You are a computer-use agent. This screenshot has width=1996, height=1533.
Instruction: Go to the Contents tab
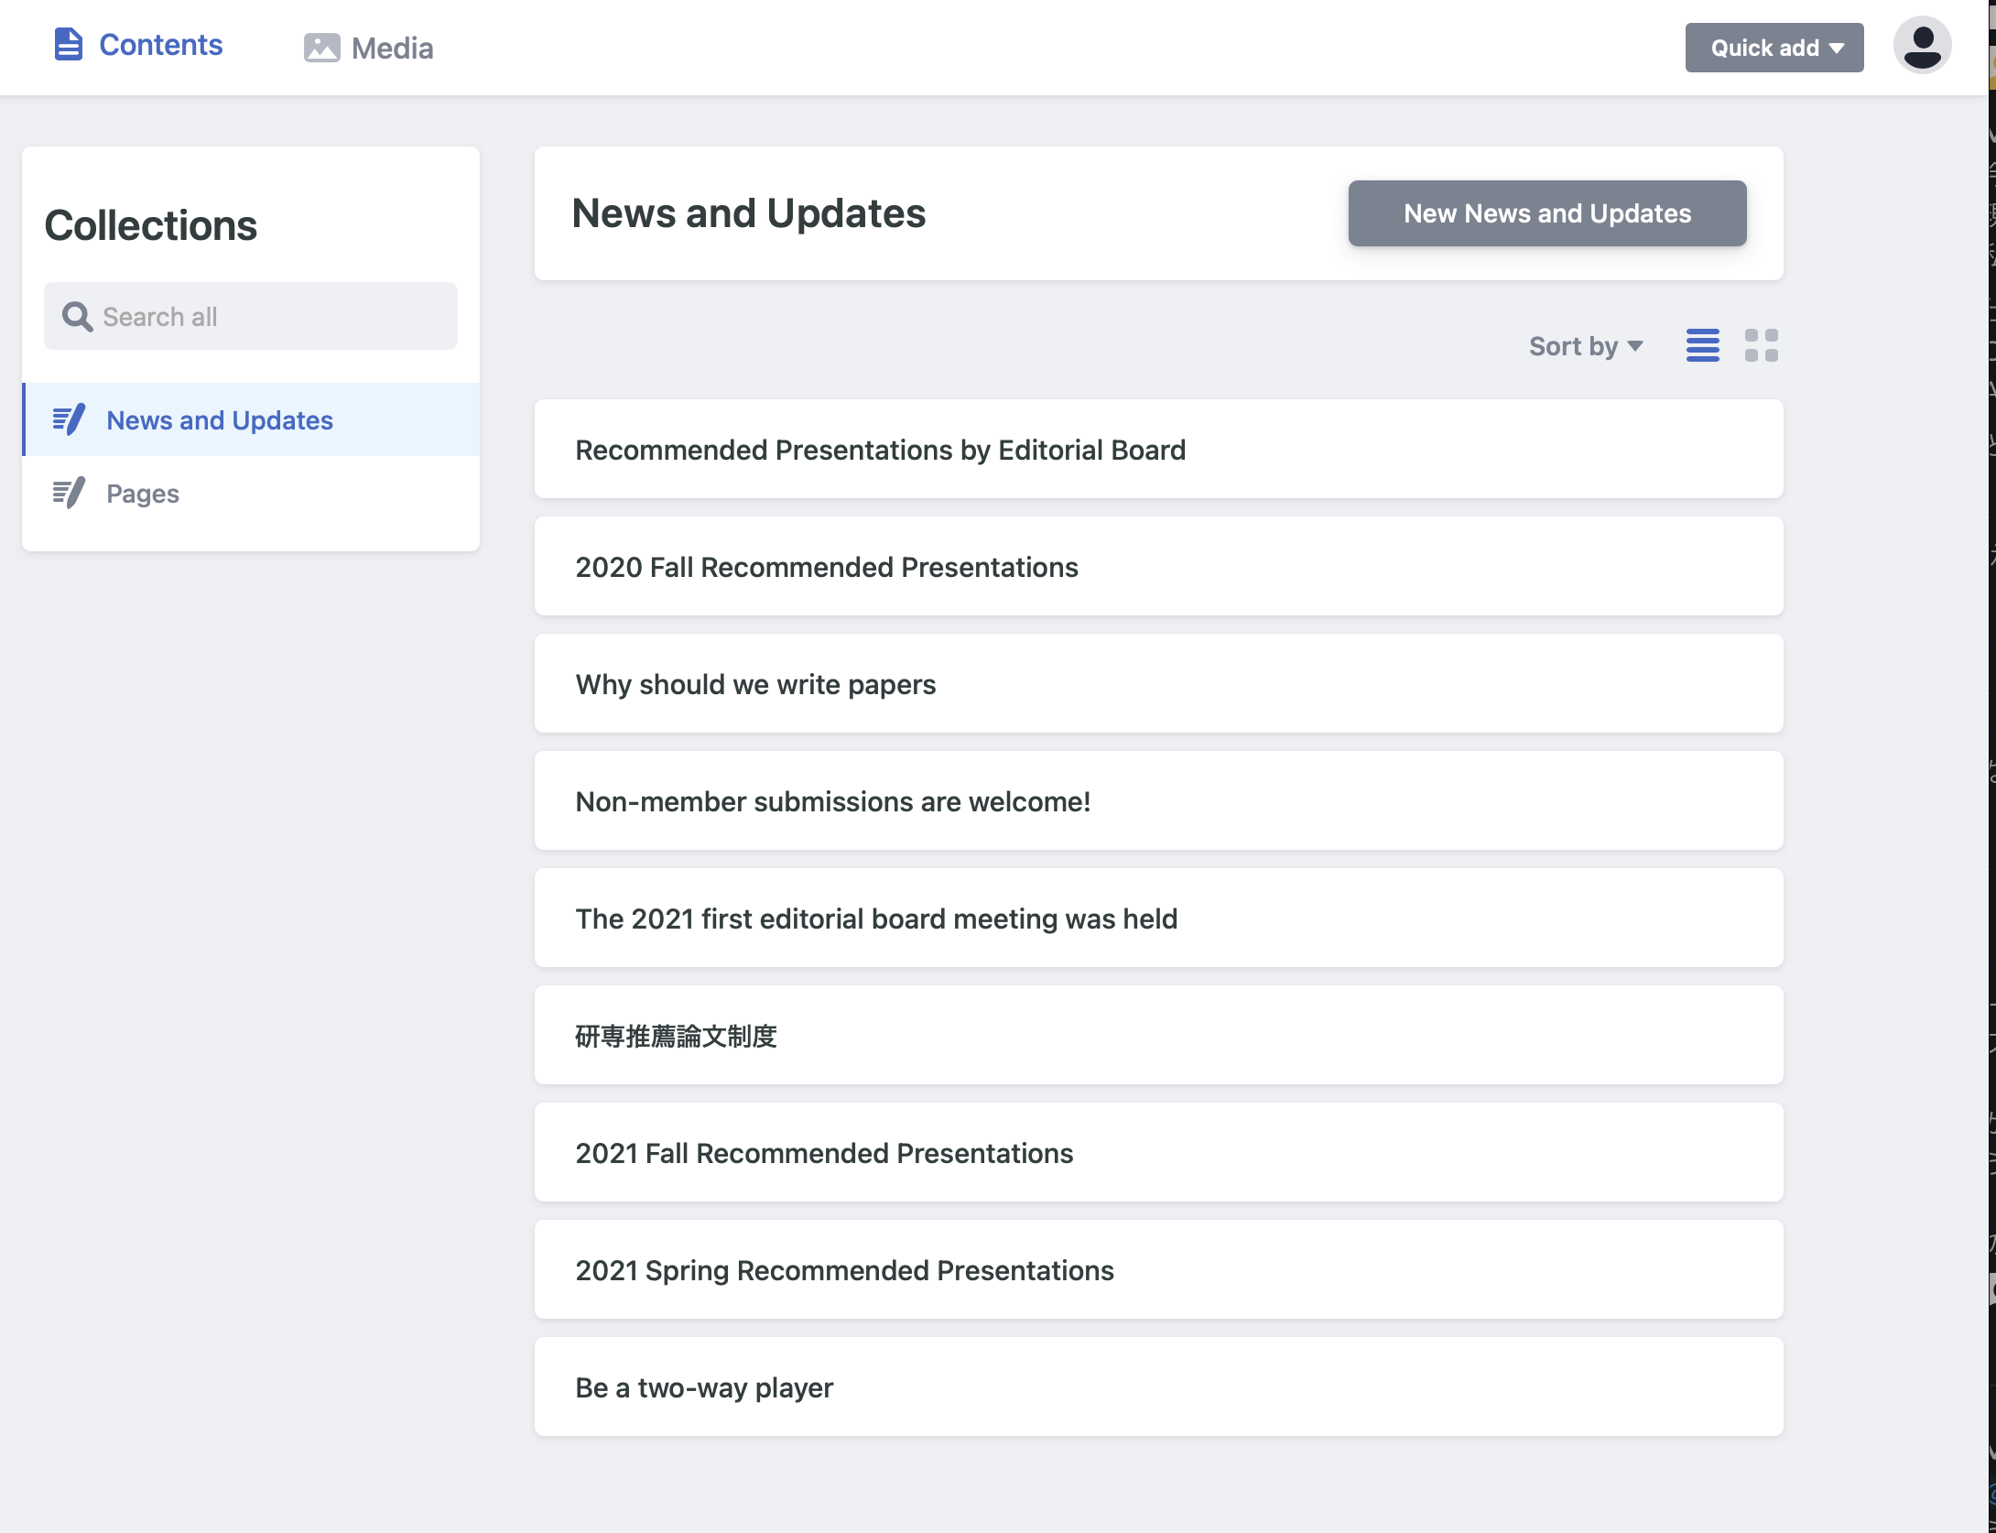[x=138, y=45]
